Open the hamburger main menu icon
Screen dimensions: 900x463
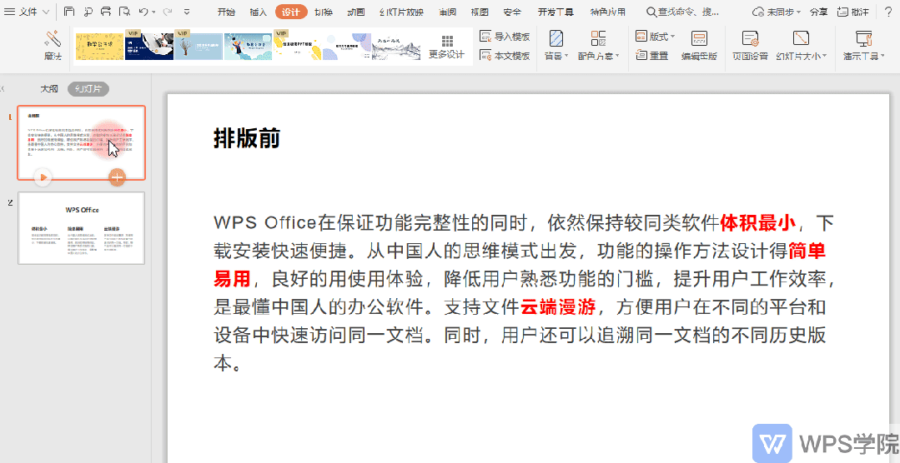10,12
